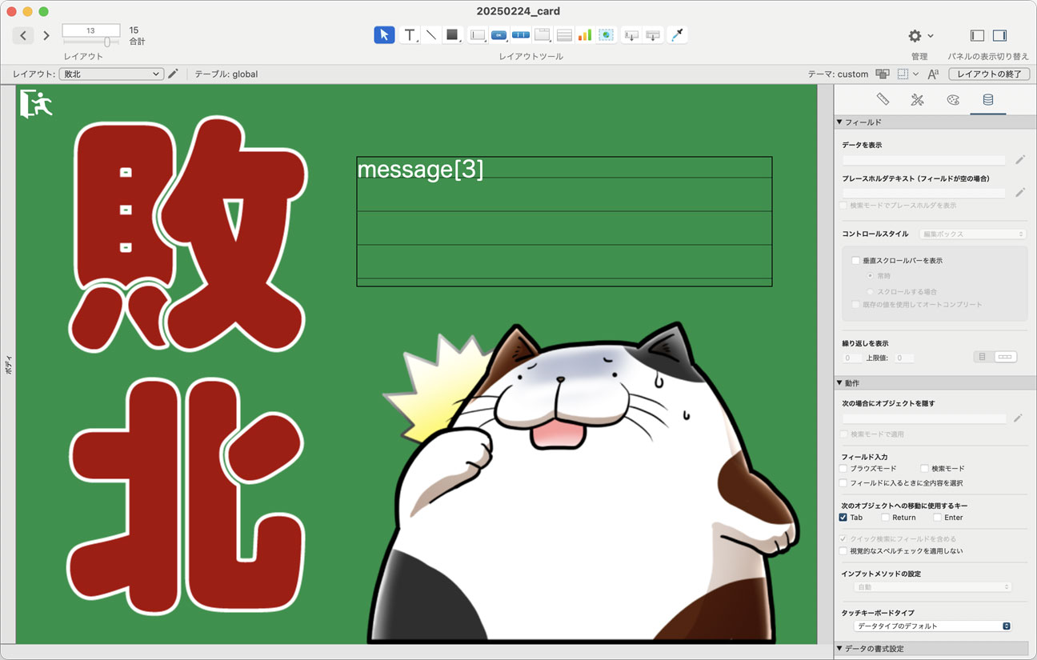Viewport: 1037px width, 660px height.
Task: Select the Web Viewer tool
Action: (607, 34)
